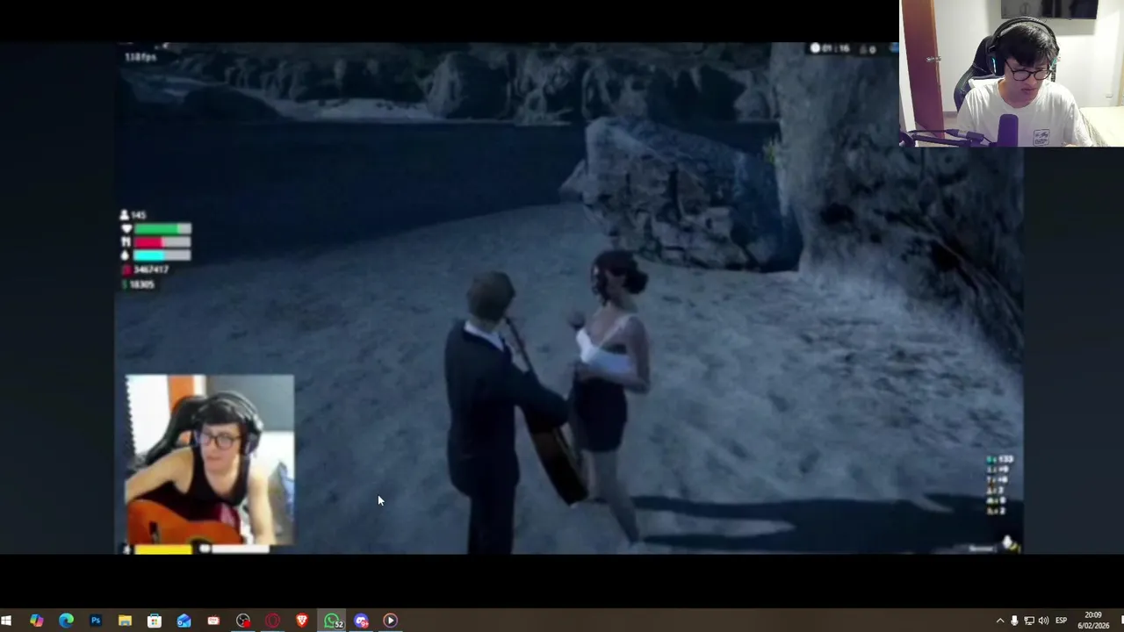The image size is (1124, 632).
Task: Open WhatsApp with 52 unread badge
Action: coord(332,621)
